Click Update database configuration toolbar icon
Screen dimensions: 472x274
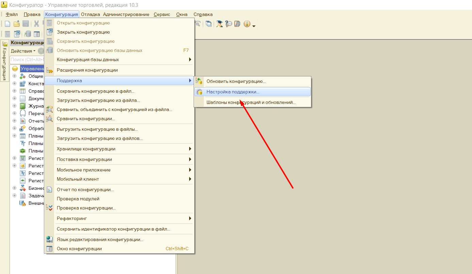[x=28, y=34]
